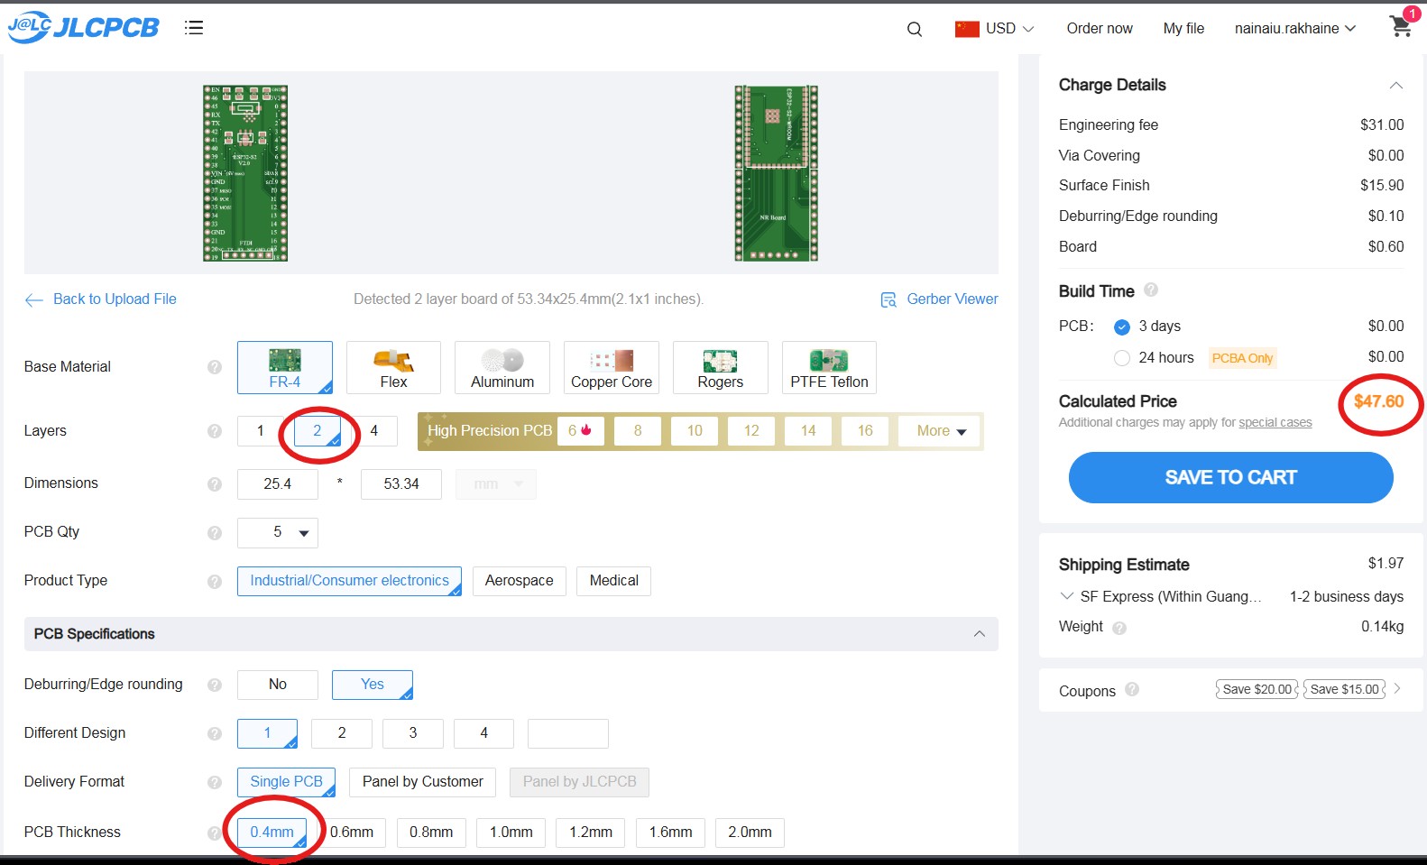Choose 4 layers option

point(374,431)
